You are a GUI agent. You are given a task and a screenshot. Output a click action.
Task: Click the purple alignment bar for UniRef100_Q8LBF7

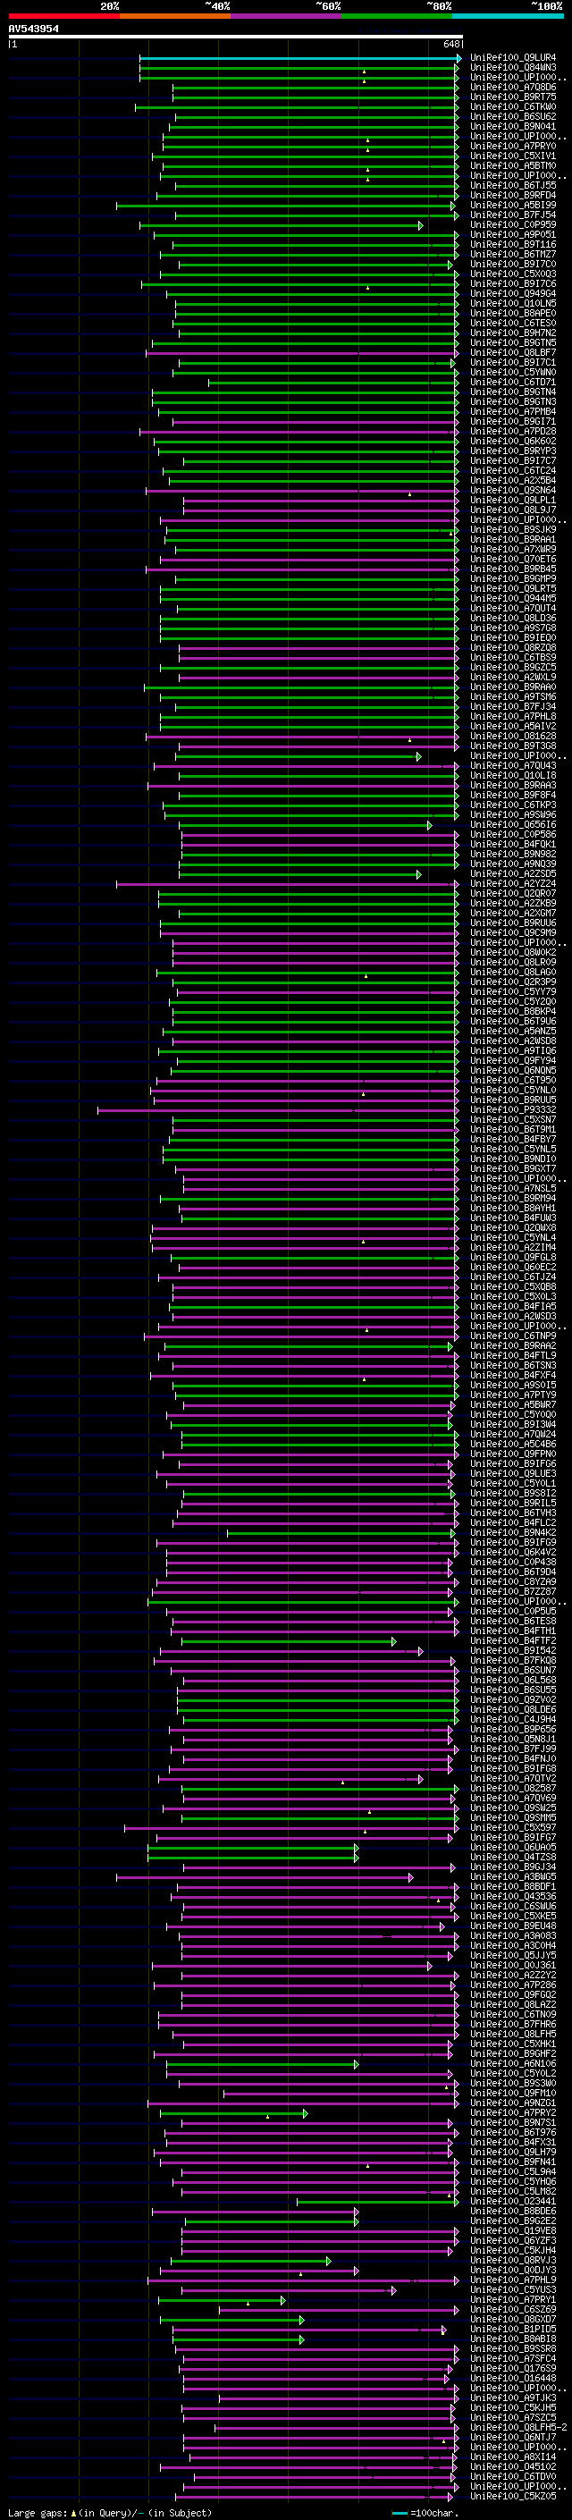pos(302,352)
